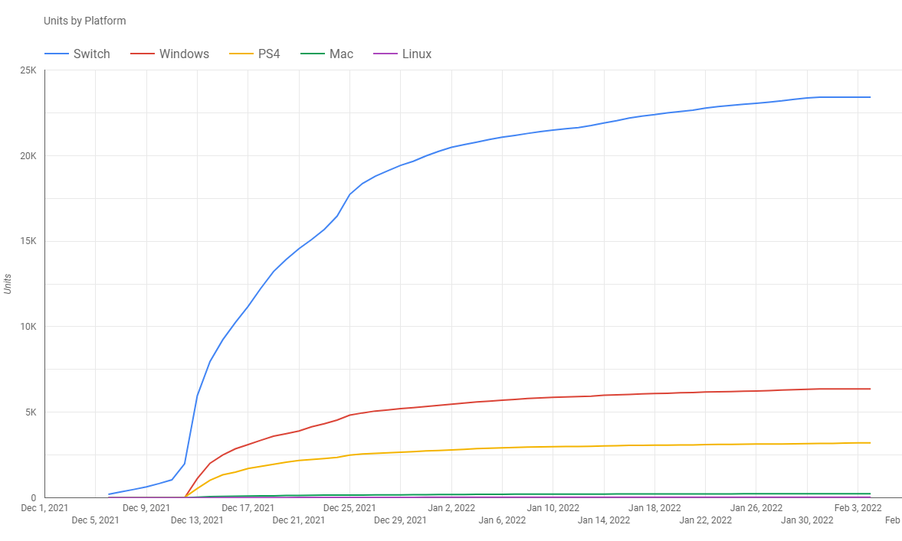The width and height of the screenshot is (902, 541).
Task: Click the 25K label on the y-axis
Action: tap(28, 70)
